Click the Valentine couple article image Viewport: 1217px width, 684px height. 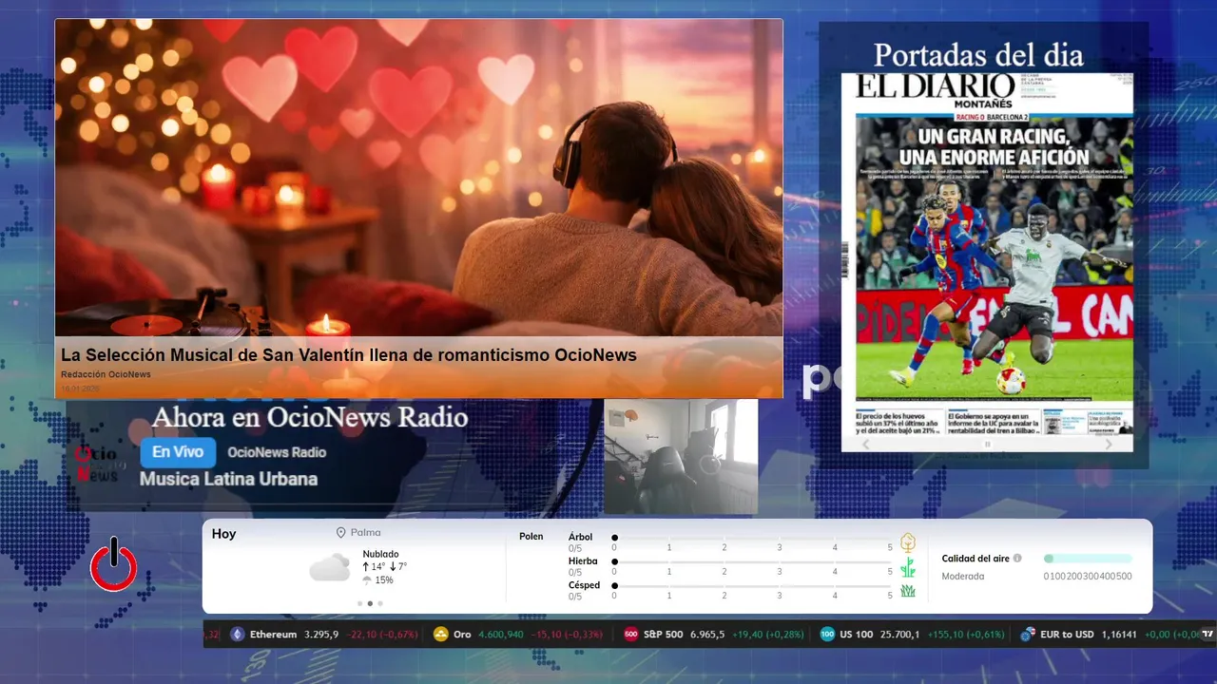click(x=418, y=179)
